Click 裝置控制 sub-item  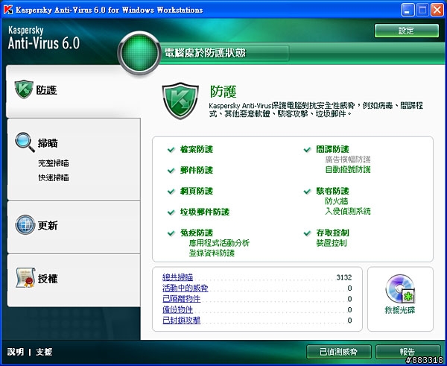pos(332,243)
